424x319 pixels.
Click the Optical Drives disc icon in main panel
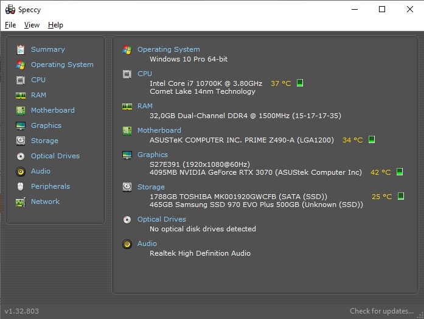coord(127,219)
